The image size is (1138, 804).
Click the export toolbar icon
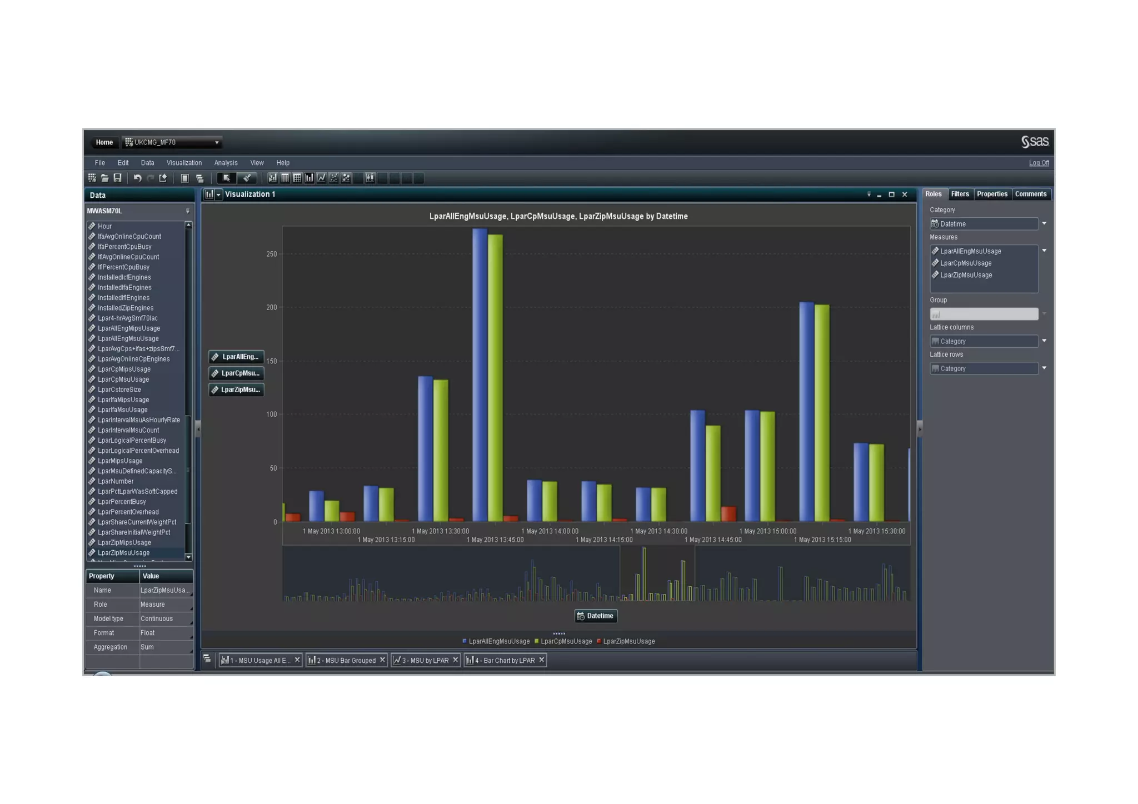pos(163,178)
